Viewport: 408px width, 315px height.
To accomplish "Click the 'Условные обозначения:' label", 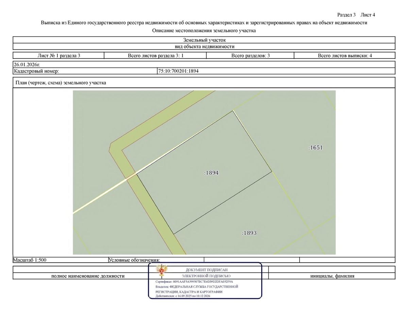I will click(x=134, y=260).
